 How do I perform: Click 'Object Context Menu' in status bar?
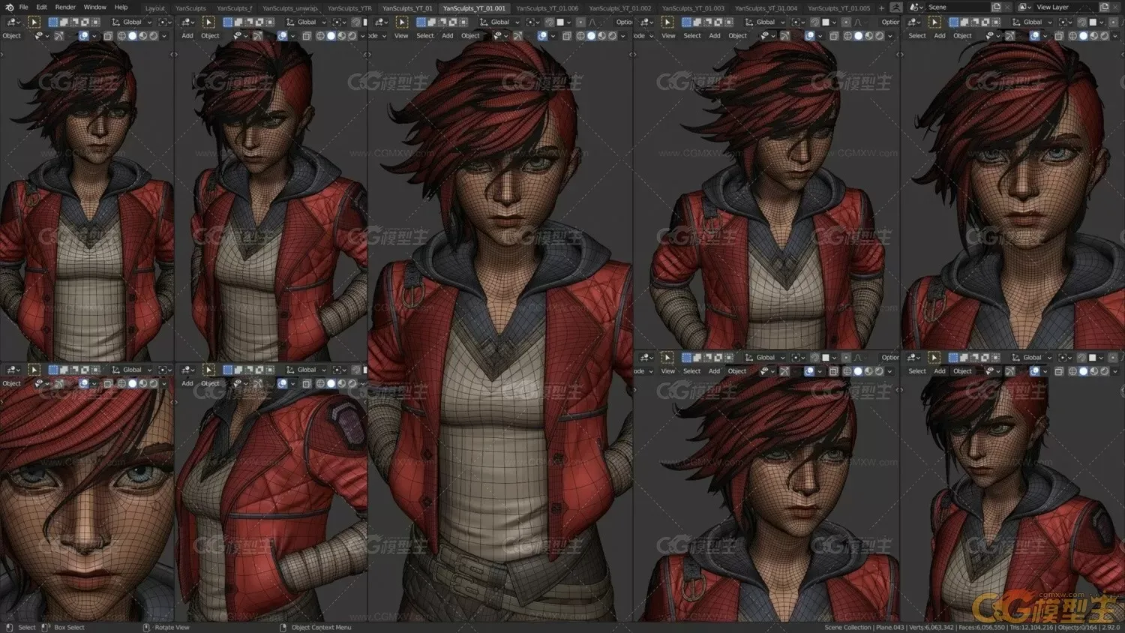pos(321,627)
